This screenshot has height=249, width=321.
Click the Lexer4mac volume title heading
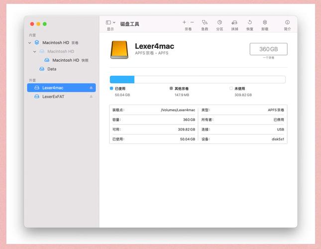pyautogui.click(x=155, y=46)
